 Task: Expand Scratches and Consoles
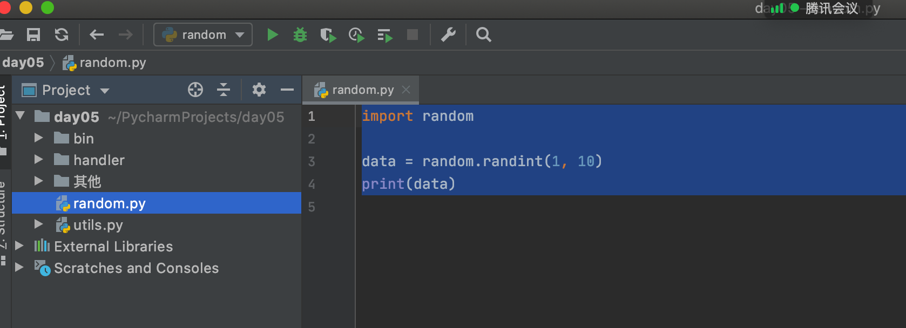tap(19, 268)
